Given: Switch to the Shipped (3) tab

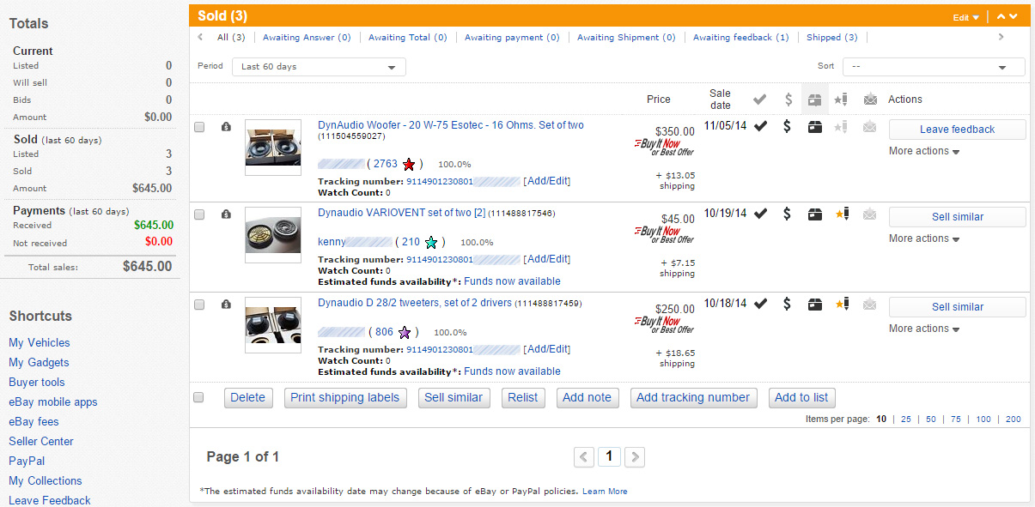Looking at the screenshot, I should click(x=831, y=38).
